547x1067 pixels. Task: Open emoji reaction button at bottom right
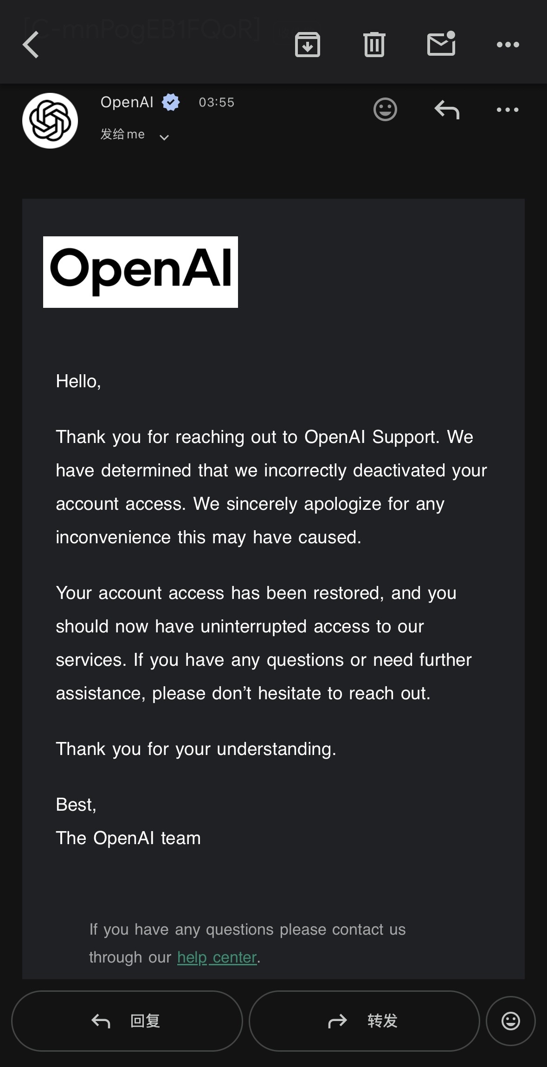pos(511,1021)
